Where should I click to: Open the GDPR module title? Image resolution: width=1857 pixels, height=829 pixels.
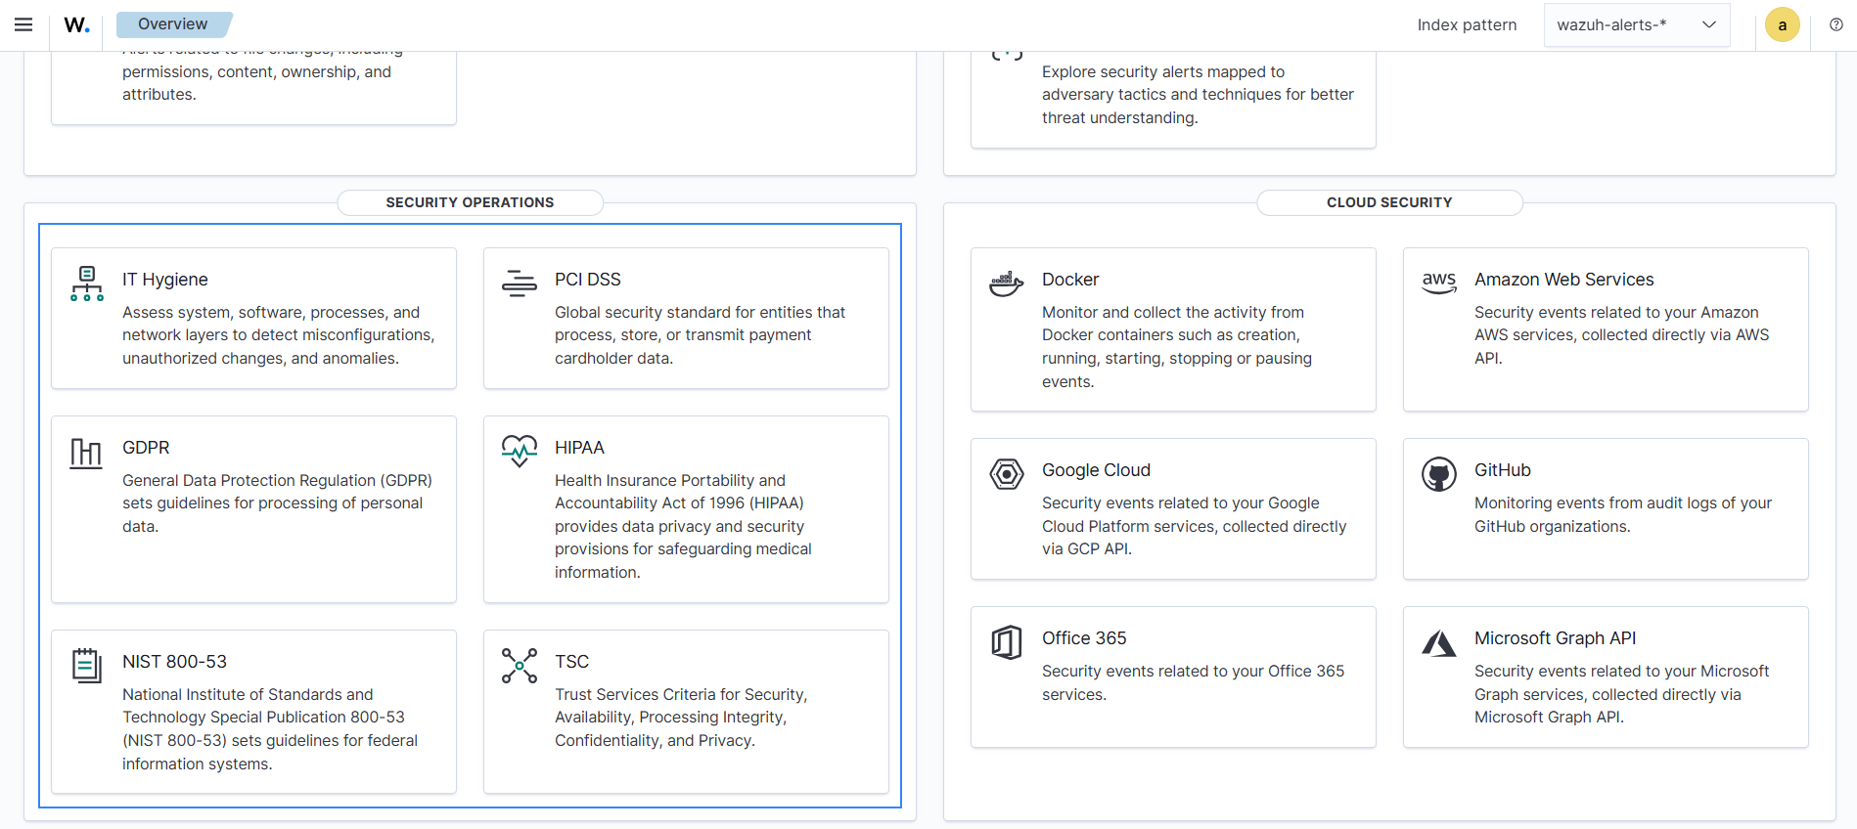[146, 448]
